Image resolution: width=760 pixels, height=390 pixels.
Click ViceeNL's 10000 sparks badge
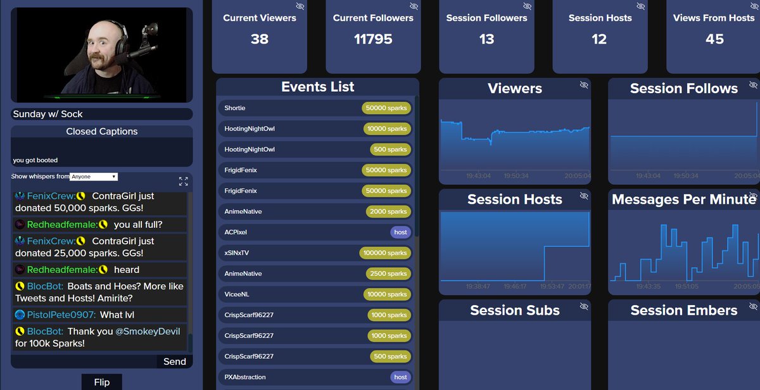(x=388, y=294)
